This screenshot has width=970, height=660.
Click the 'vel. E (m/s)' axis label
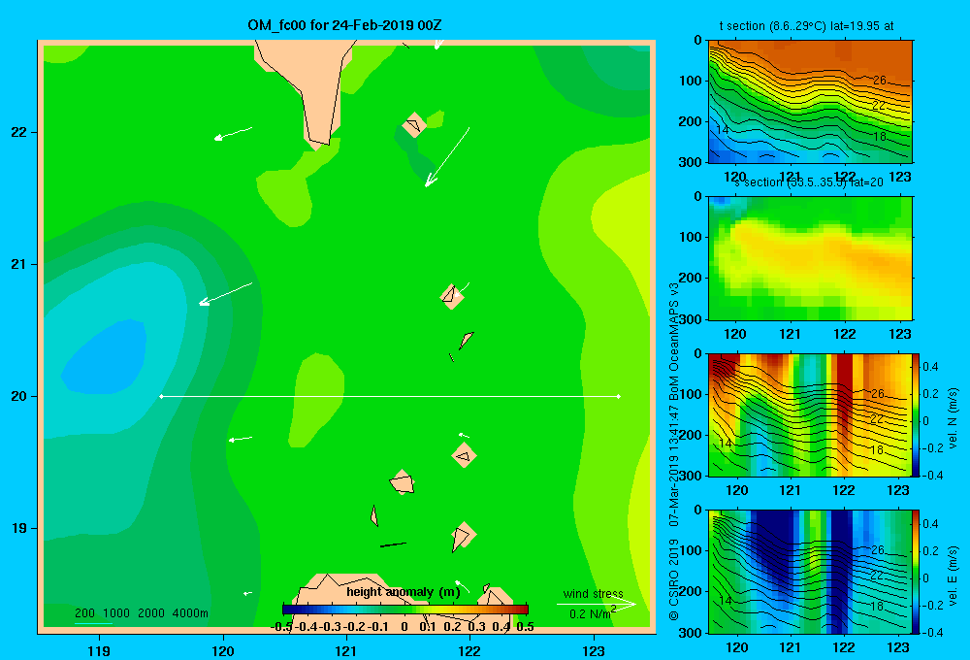click(x=953, y=576)
